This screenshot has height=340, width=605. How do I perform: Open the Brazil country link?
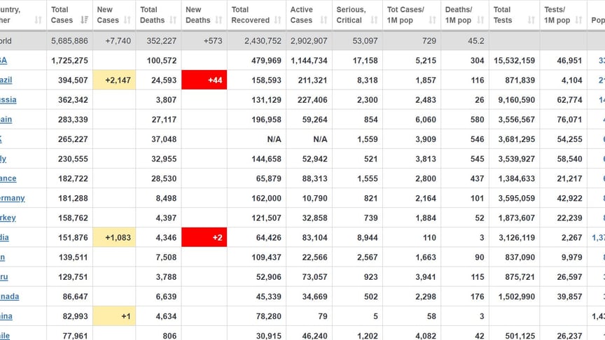pyautogui.click(x=6, y=80)
